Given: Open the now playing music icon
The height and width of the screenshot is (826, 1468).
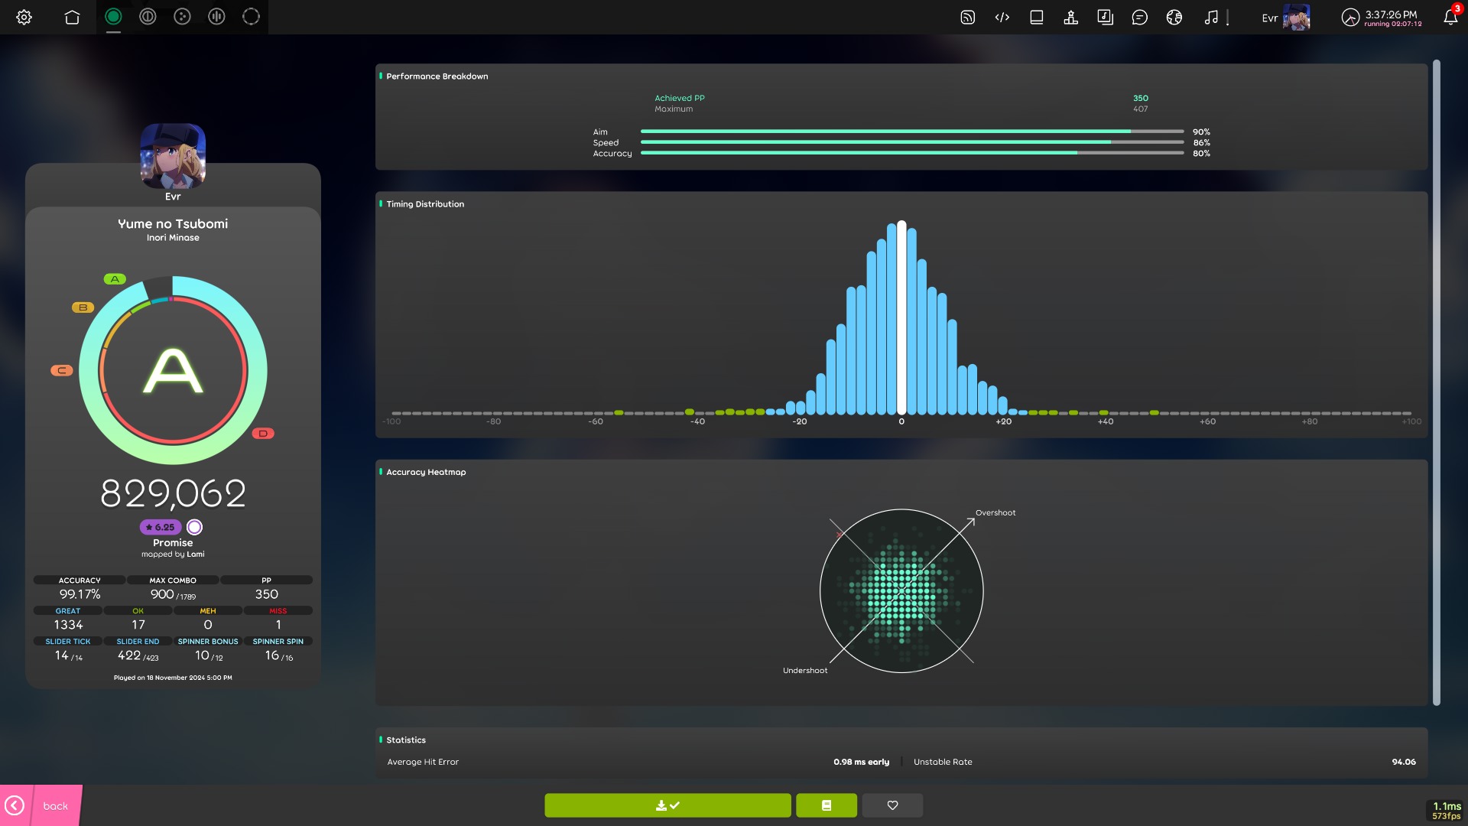Looking at the screenshot, I should pyautogui.click(x=1211, y=17).
